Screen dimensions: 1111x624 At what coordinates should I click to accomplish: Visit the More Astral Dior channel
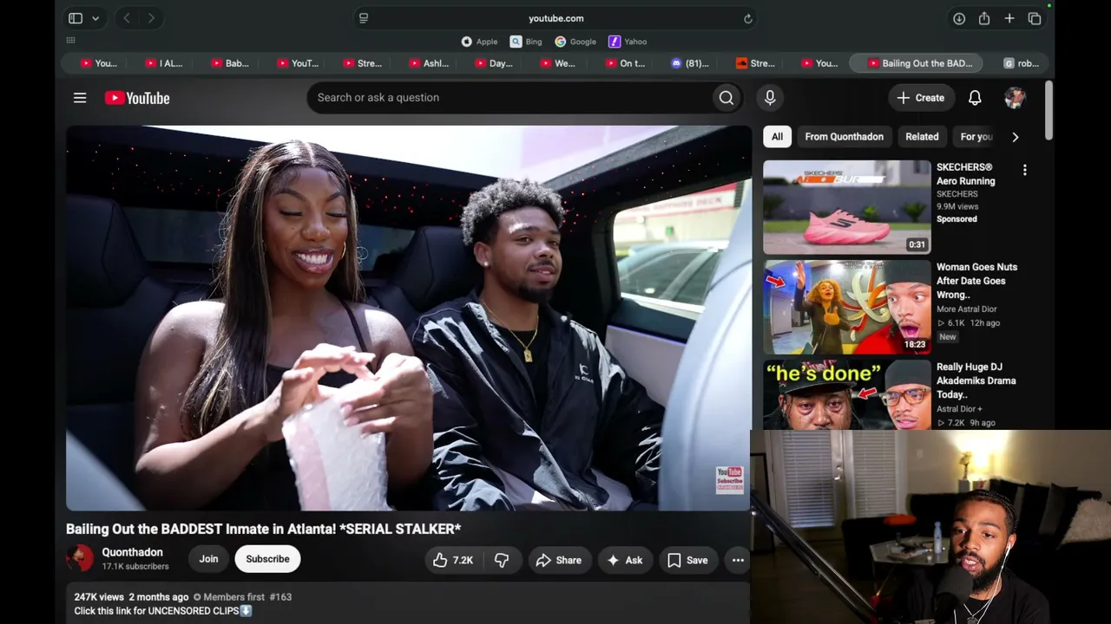pos(966,309)
